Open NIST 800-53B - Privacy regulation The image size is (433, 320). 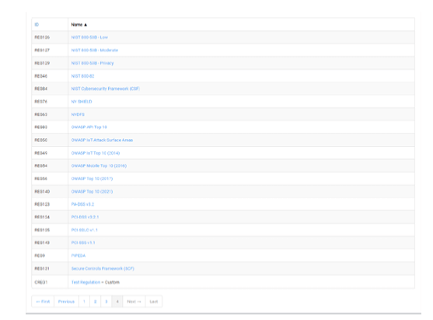coord(93,63)
